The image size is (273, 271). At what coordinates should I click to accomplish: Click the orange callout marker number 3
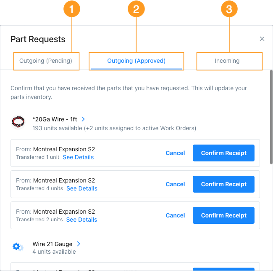229,10
